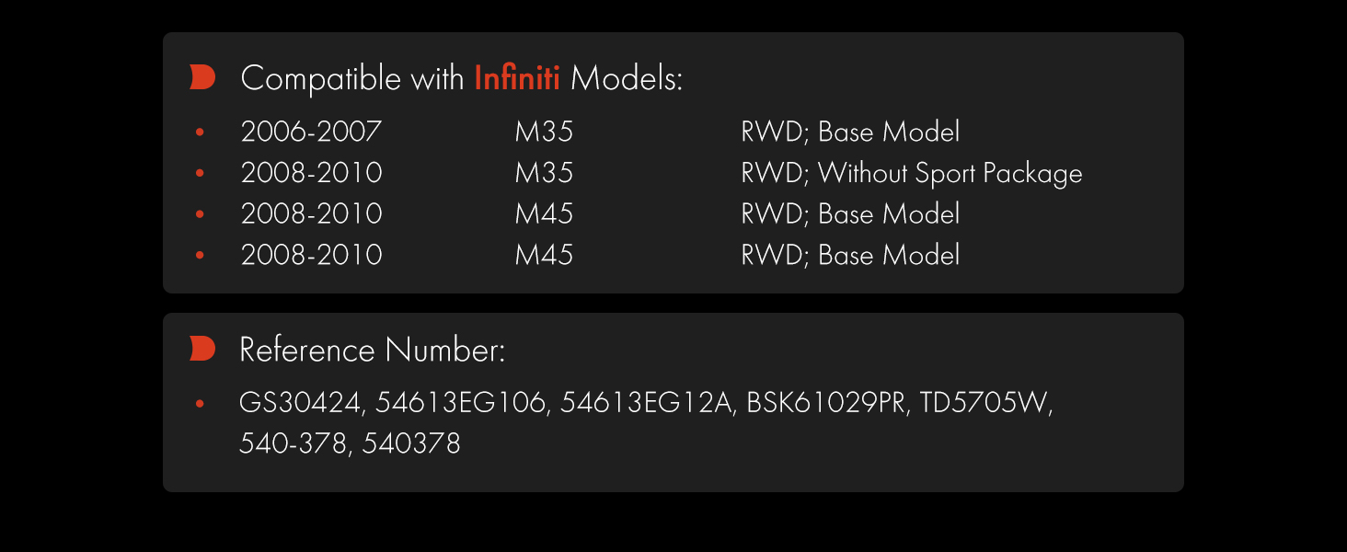Click reference number TD5705W
This screenshot has width=1347, height=552.
pos(985,403)
